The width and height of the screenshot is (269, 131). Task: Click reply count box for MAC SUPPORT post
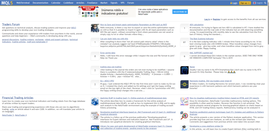coord(184,56)
